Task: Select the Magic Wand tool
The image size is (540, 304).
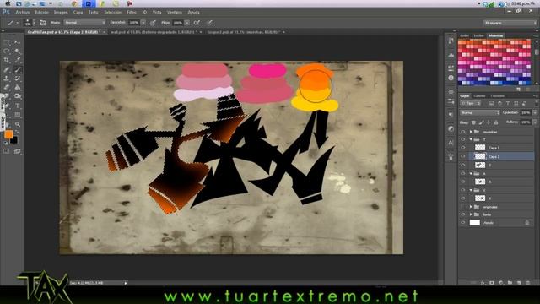Action: click(x=18, y=51)
